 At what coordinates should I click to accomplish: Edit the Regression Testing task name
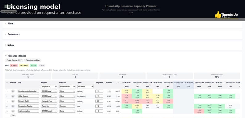tap(28, 106)
